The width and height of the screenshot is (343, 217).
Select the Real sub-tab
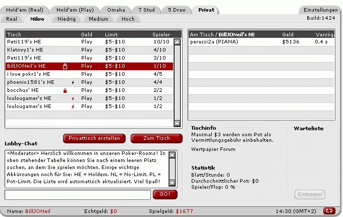(x=12, y=19)
